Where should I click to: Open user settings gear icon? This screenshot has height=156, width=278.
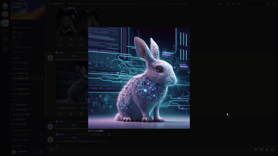coord(42,152)
